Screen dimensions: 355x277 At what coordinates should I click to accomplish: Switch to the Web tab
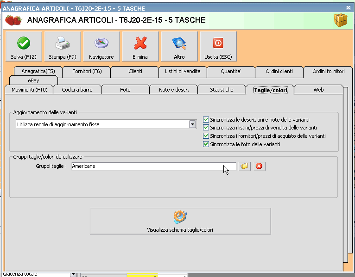pos(318,90)
